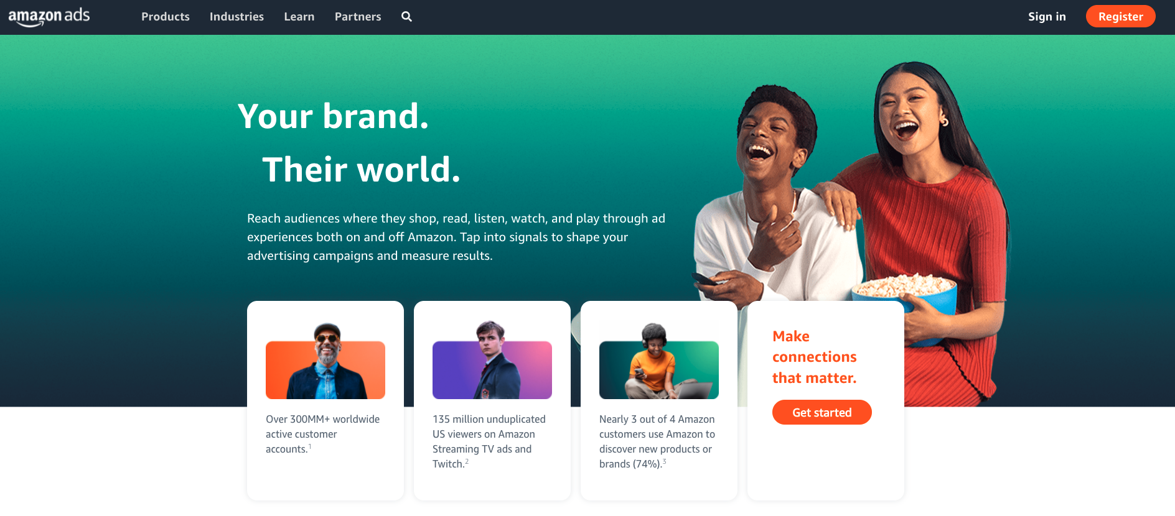Click the purple young man card image

coord(492,360)
